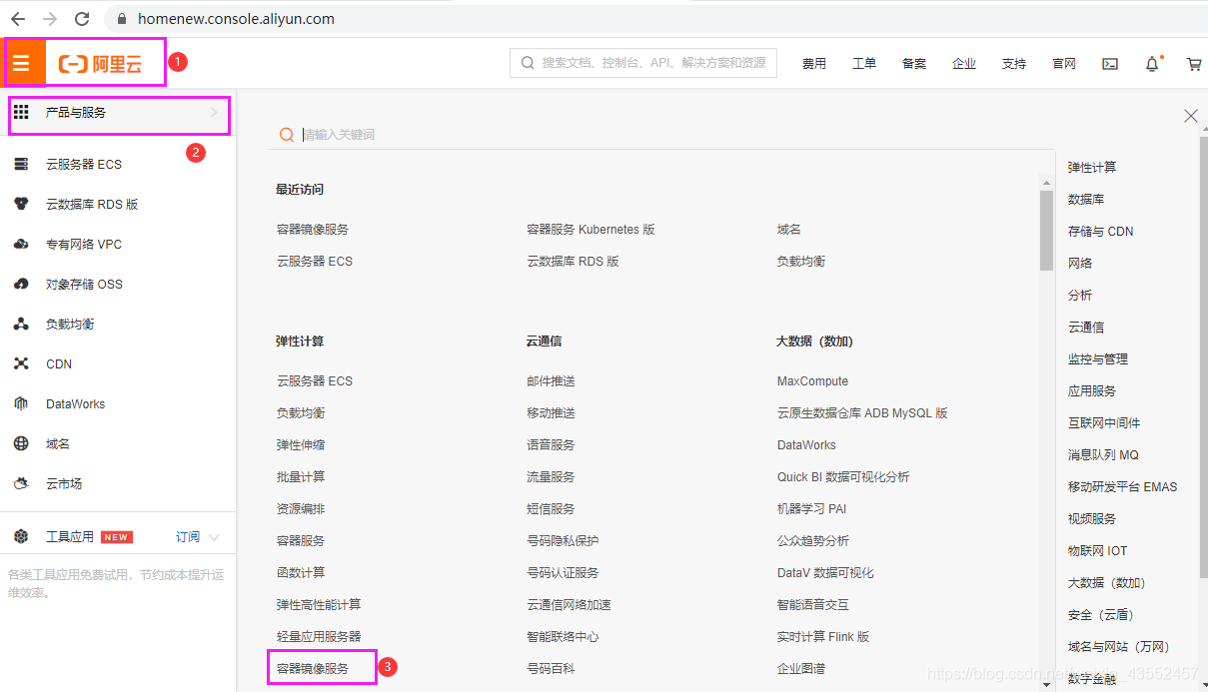The width and height of the screenshot is (1208, 692).
Task: Jump to 安全（云盾） category
Action: pyautogui.click(x=1101, y=615)
